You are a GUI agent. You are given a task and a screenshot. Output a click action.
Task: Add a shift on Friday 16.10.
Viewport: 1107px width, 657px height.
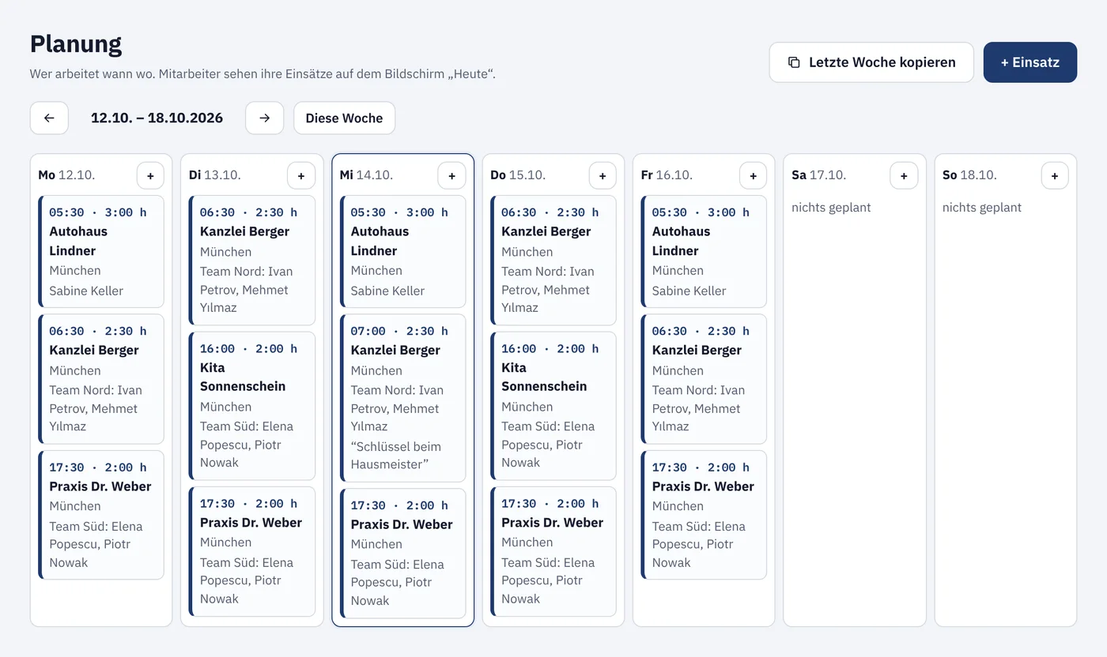(753, 175)
